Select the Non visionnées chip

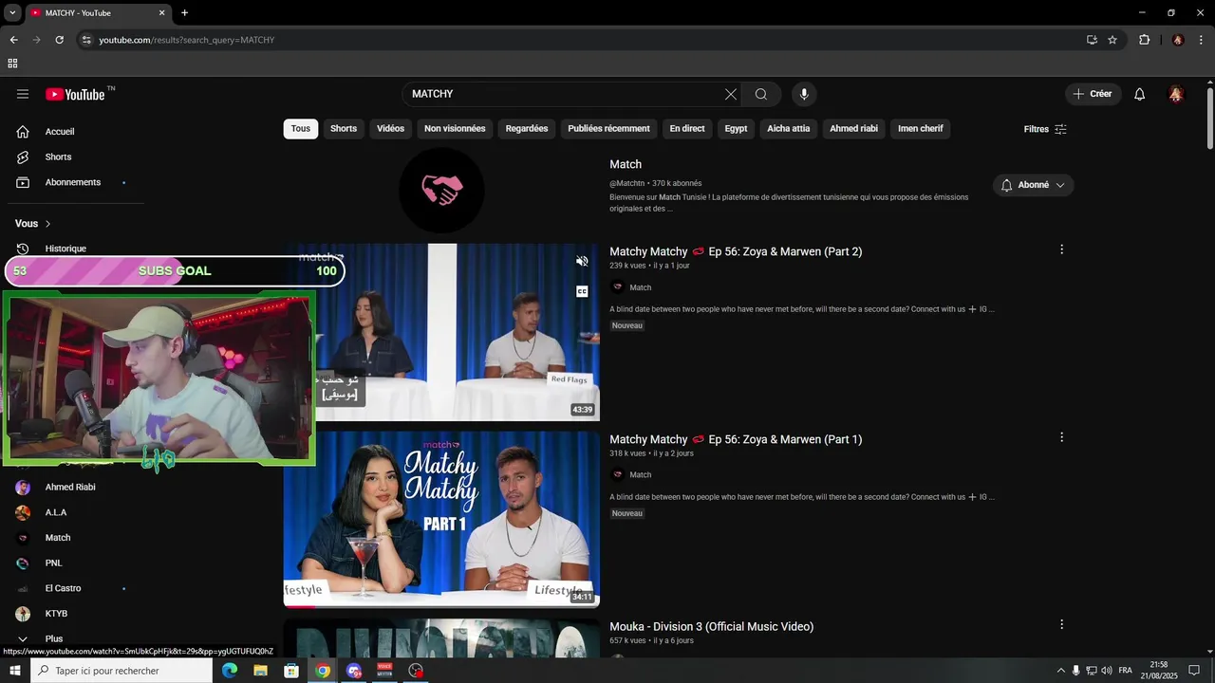tap(455, 129)
